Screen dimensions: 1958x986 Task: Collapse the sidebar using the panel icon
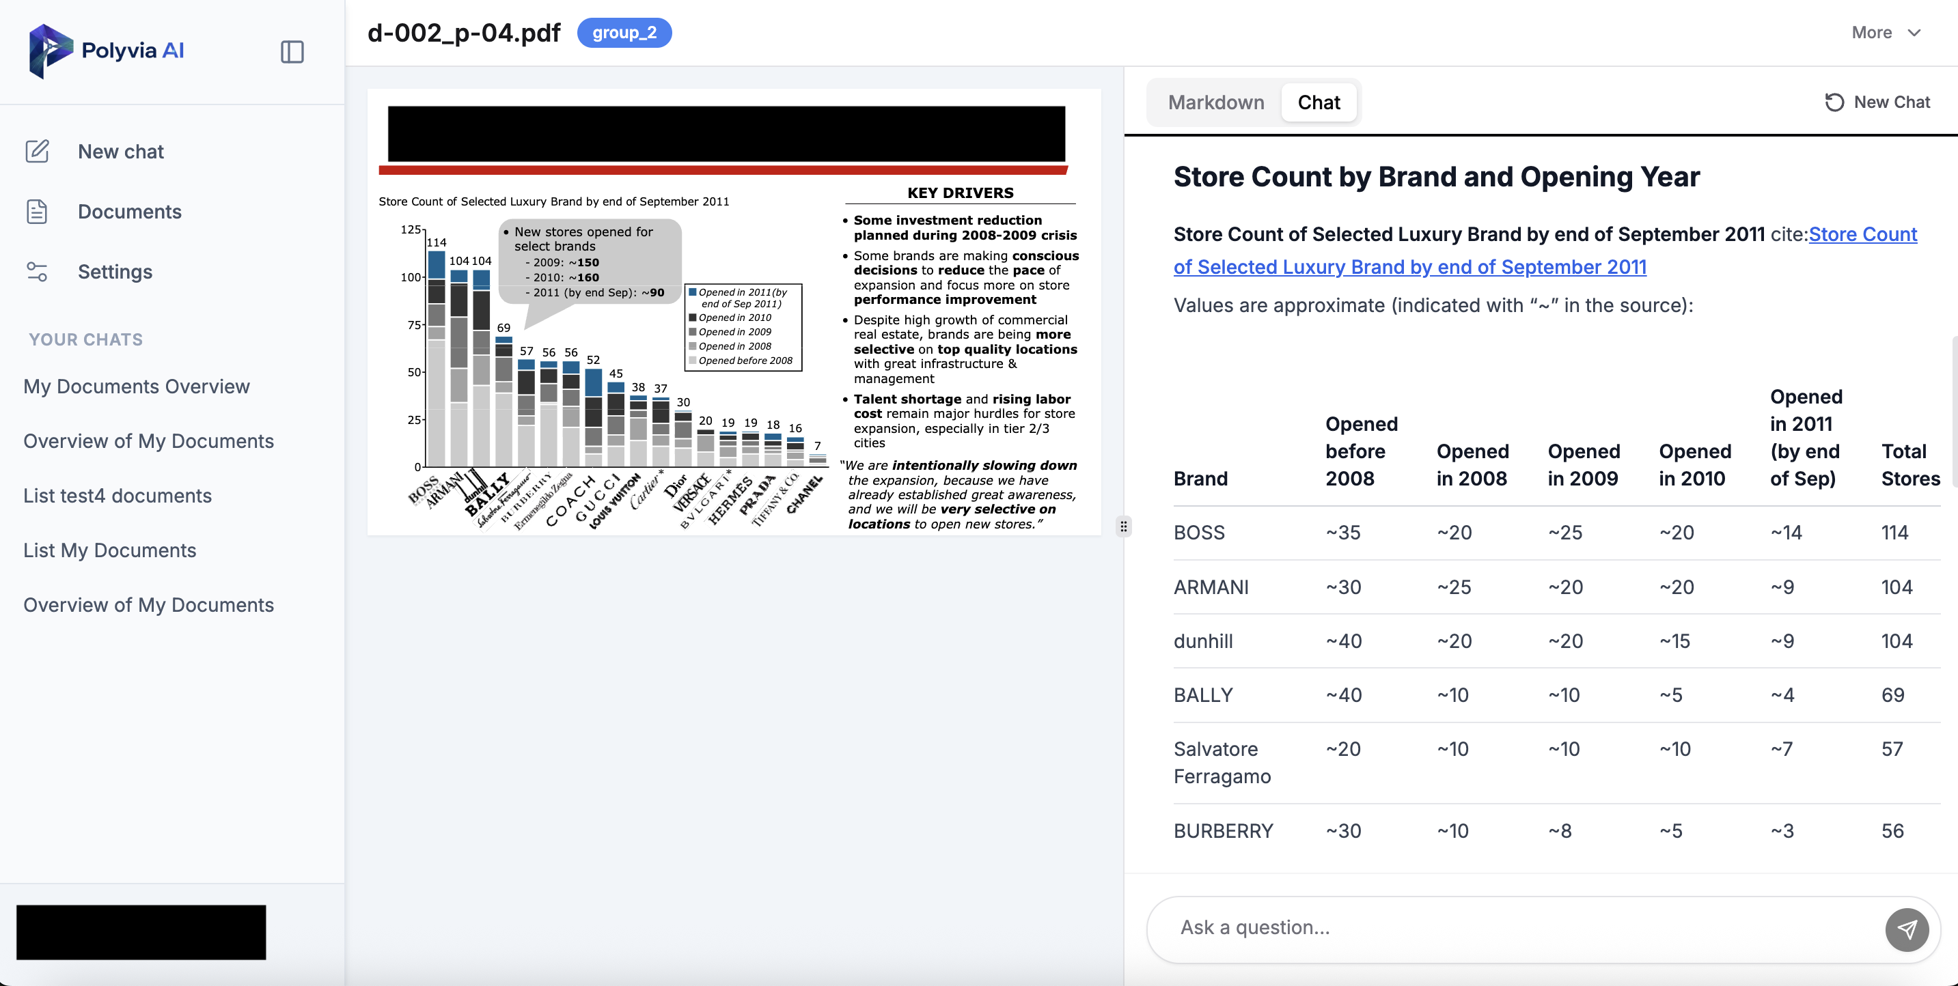(292, 52)
